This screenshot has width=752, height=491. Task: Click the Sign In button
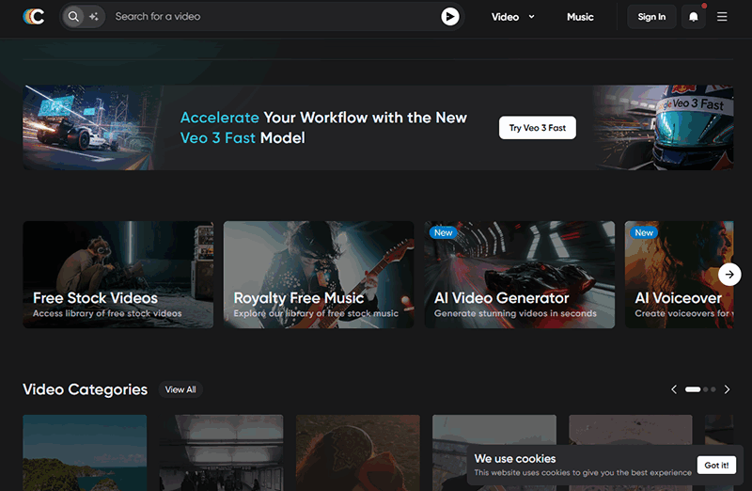pos(651,17)
